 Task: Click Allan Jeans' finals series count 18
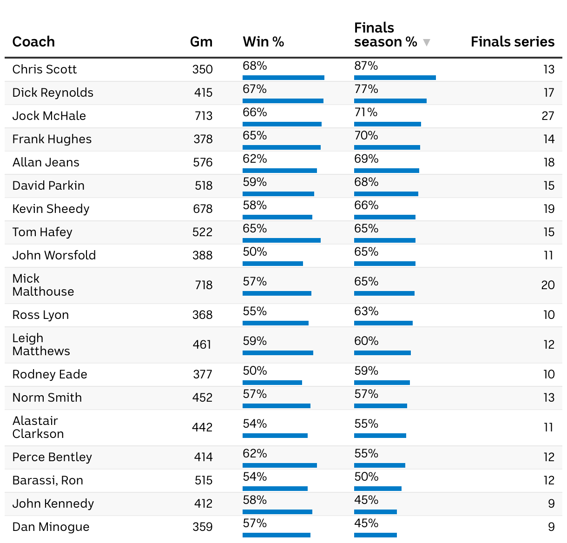[549, 162]
